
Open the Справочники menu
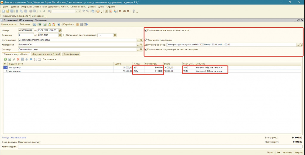[x=40, y=7]
